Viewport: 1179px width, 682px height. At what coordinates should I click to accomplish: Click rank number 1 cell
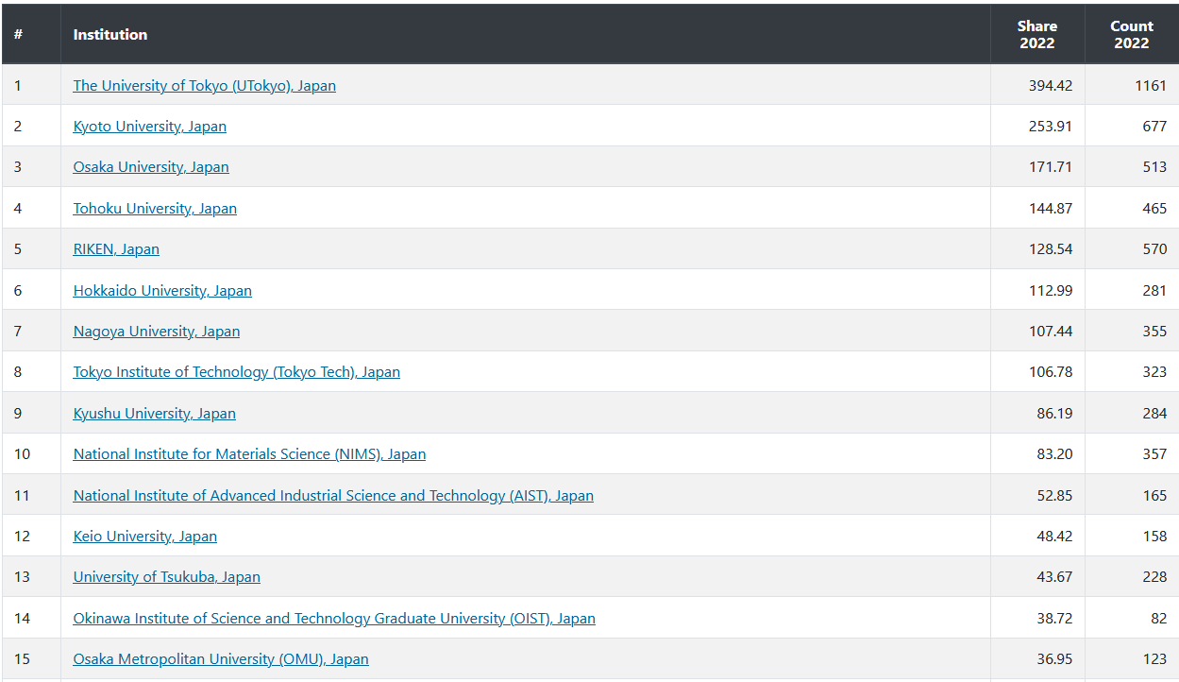[31, 86]
